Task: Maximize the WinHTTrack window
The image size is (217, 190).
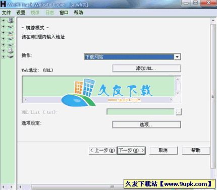Action: [195, 3]
